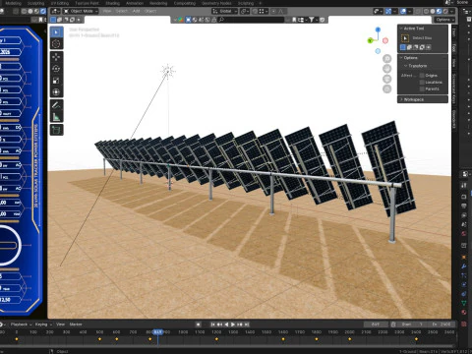Select the Select Box tool in toolbar

(x=56, y=32)
